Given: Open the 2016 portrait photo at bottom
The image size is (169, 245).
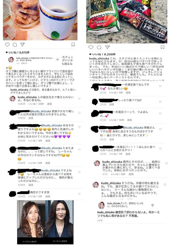Looking at the screenshot, I should pyautogui.click(x=31, y=222).
